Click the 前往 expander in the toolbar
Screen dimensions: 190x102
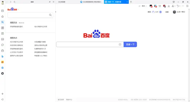tap(144, 6)
